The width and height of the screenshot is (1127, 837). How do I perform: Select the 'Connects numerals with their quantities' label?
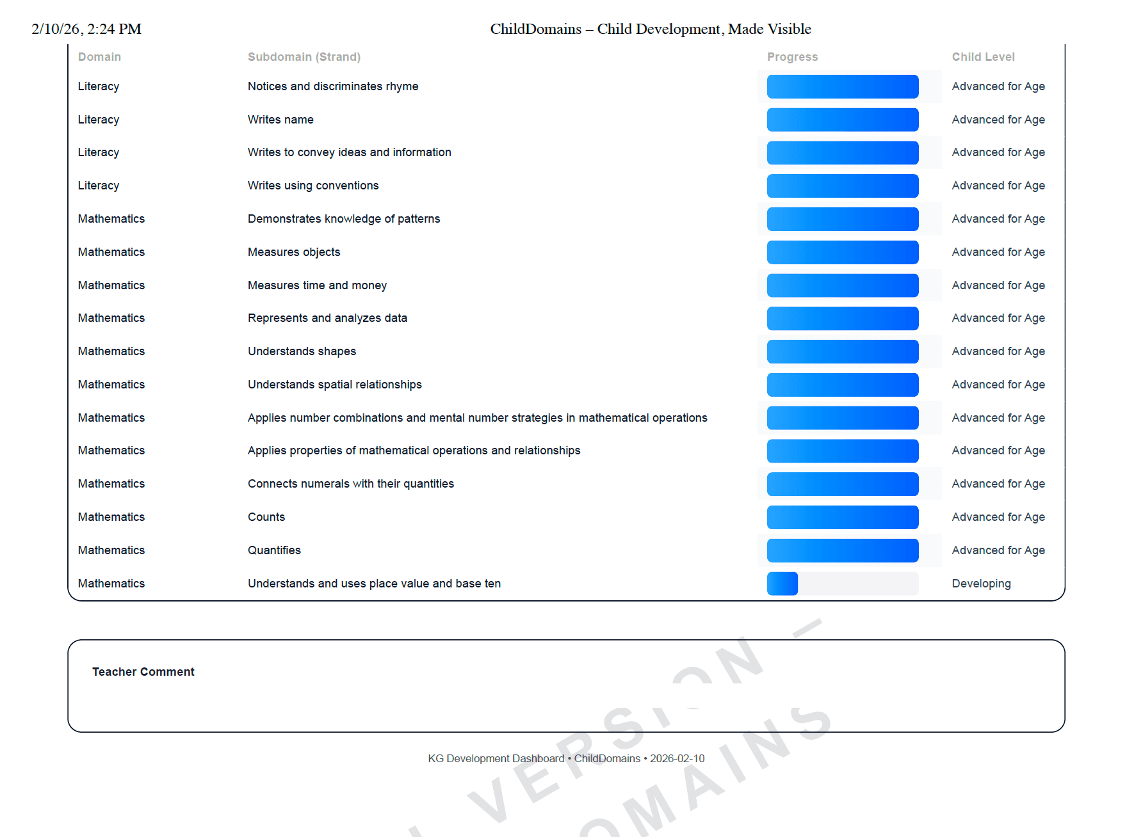[351, 484]
